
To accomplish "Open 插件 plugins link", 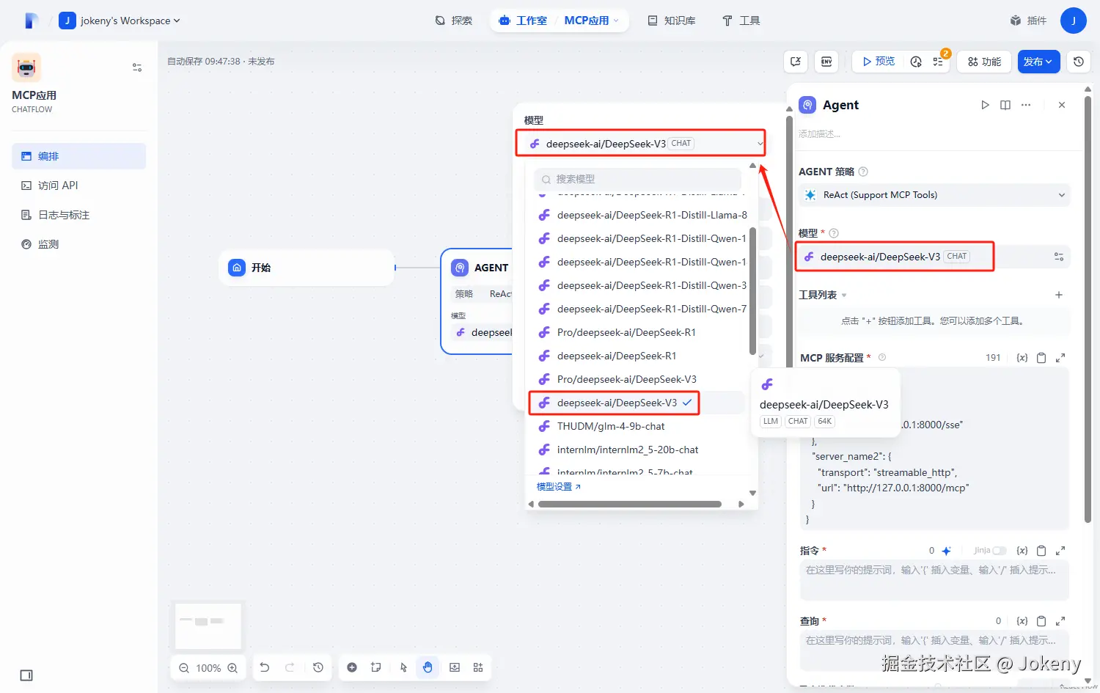I will click(1028, 21).
